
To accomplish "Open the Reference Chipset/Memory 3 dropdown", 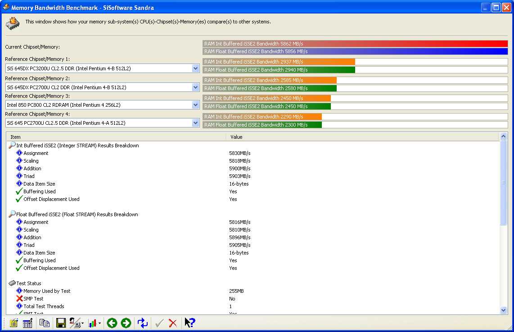I will coord(195,105).
